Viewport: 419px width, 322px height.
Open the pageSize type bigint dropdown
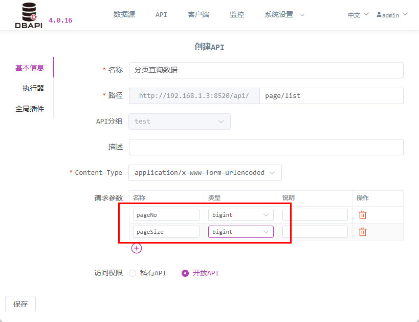tap(241, 232)
